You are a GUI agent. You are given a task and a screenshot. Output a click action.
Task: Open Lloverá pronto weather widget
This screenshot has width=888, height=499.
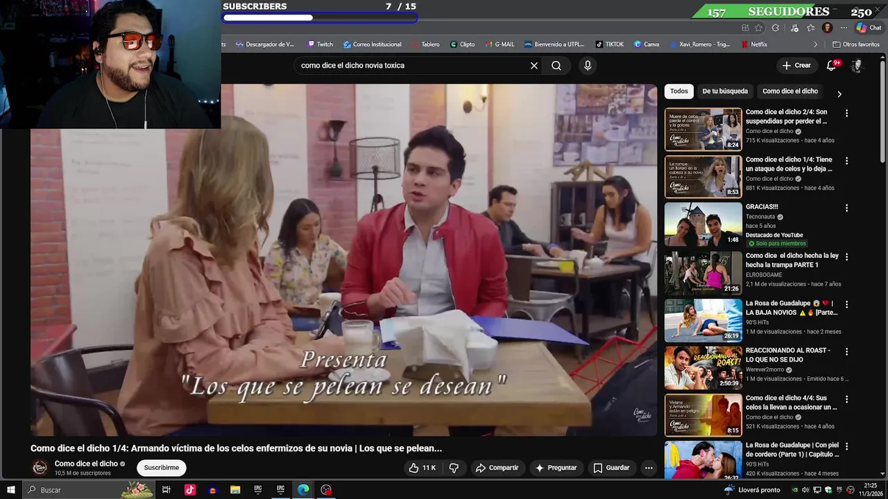pos(753,490)
